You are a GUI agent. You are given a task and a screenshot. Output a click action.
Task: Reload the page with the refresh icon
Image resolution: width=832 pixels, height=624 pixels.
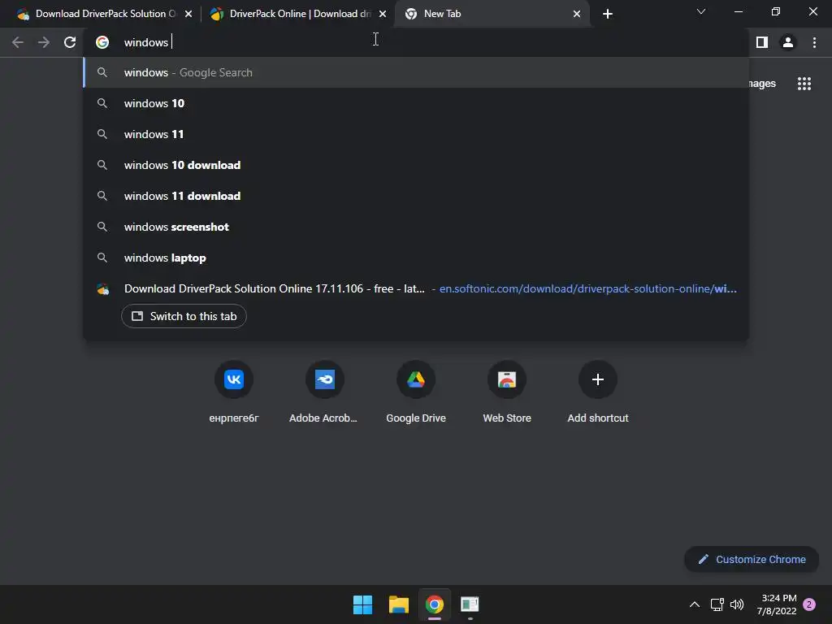70,42
